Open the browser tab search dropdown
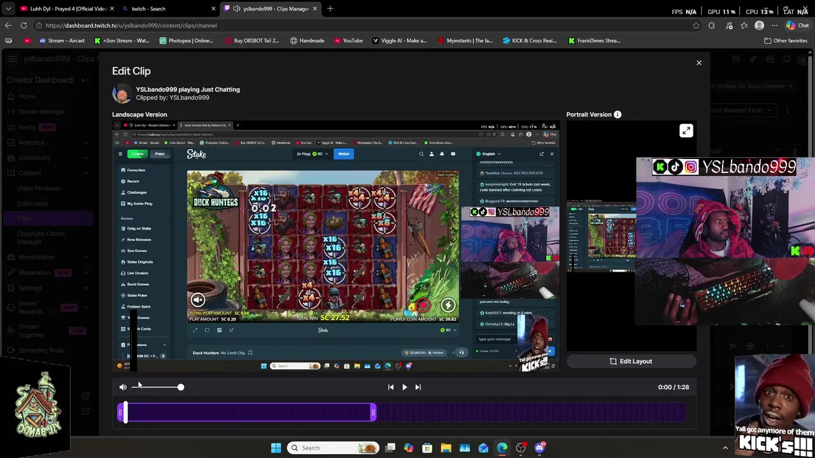Screen dimensions: 815x458 click(x=7, y=8)
